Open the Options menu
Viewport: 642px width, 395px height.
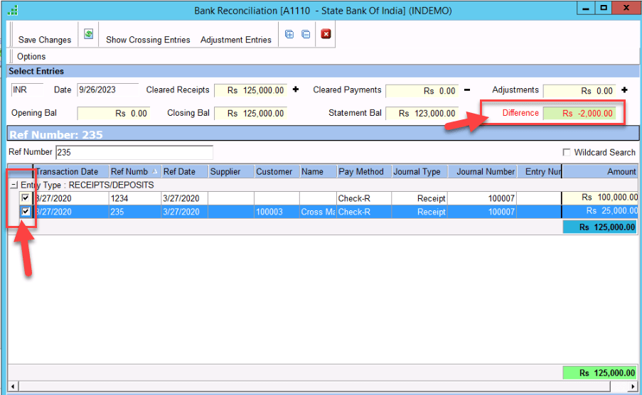click(31, 57)
